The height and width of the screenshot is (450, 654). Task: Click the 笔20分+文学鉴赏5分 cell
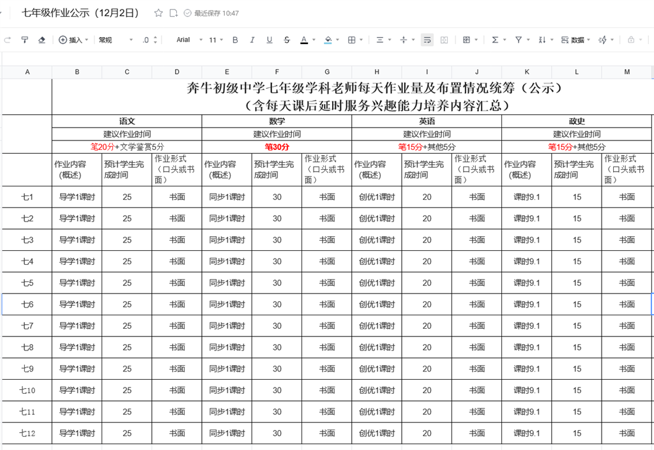pos(127,147)
